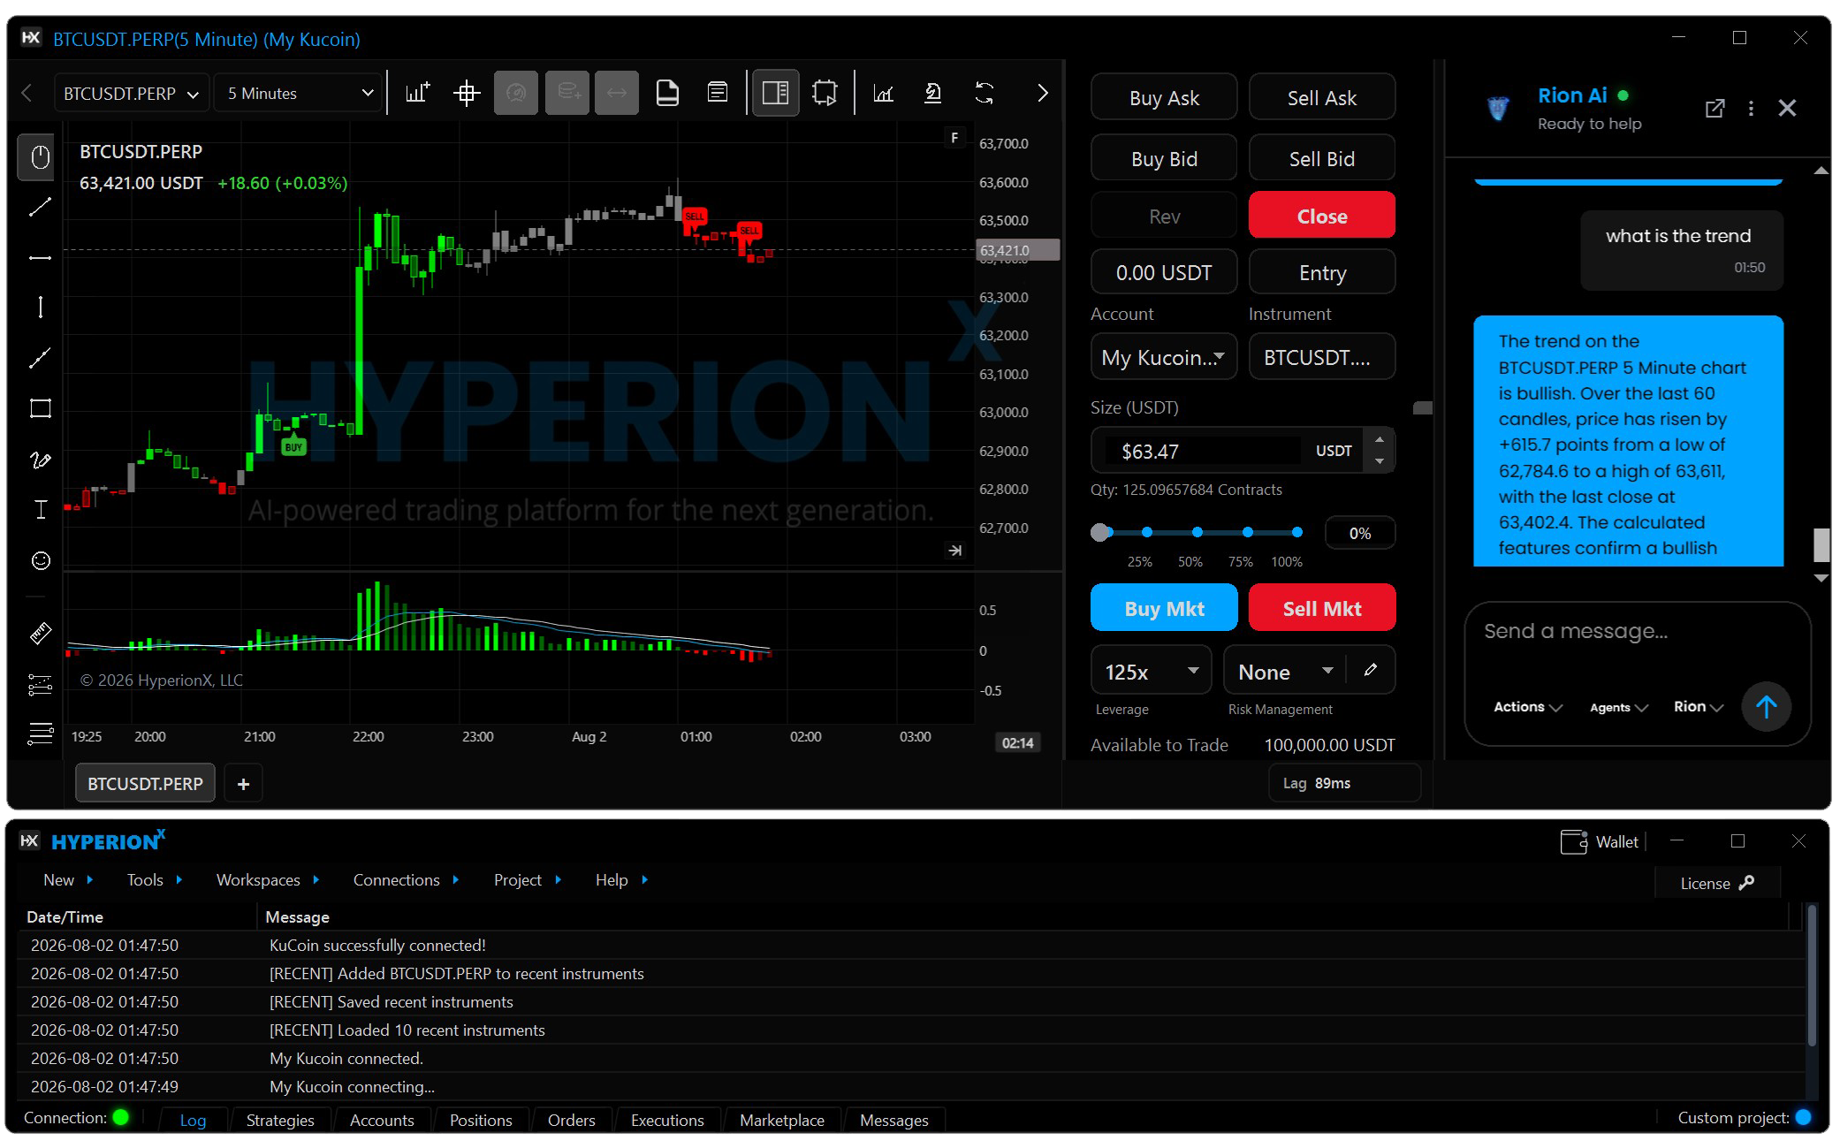Open the 125x leverage dropdown
The width and height of the screenshot is (1840, 1148).
click(1151, 672)
